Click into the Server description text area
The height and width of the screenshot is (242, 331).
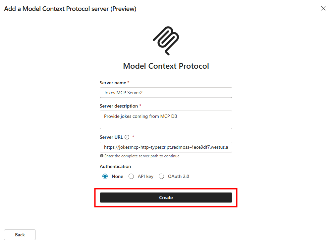(x=166, y=120)
